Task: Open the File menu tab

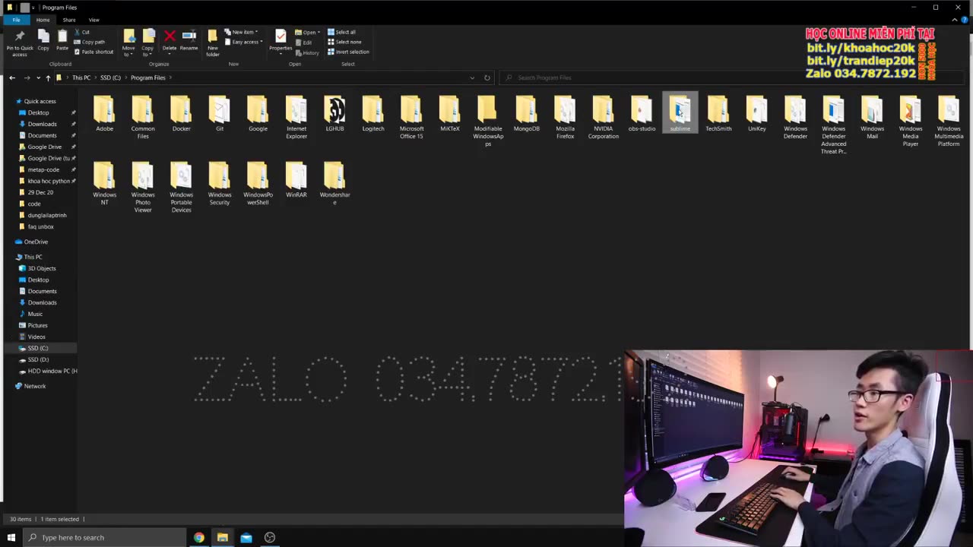Action: coord(16,20)
